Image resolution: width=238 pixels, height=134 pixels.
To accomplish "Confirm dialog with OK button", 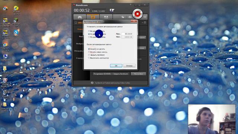I will [x=116, y=66].
